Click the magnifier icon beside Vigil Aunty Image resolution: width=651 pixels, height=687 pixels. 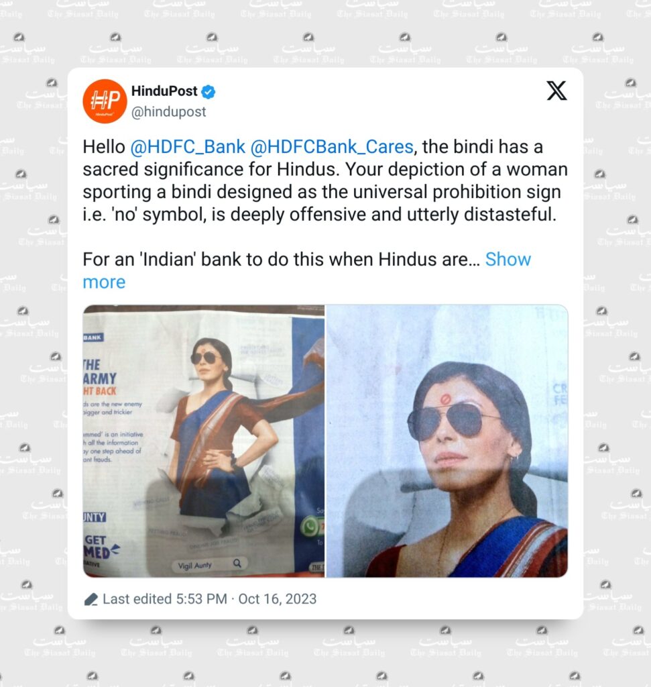[x=237, y=563]
